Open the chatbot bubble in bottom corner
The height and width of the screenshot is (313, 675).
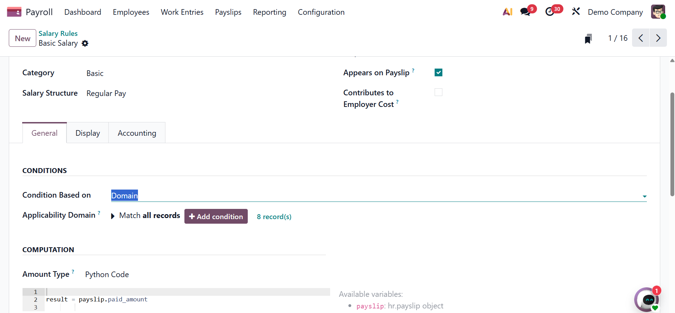[648, 299]
